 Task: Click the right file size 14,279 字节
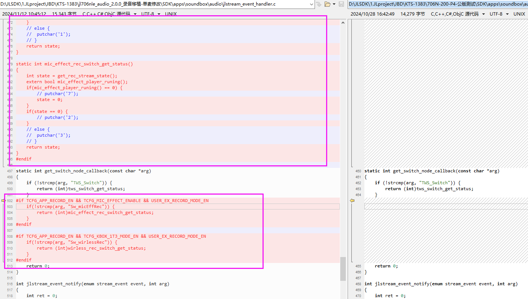pos(413,14)
